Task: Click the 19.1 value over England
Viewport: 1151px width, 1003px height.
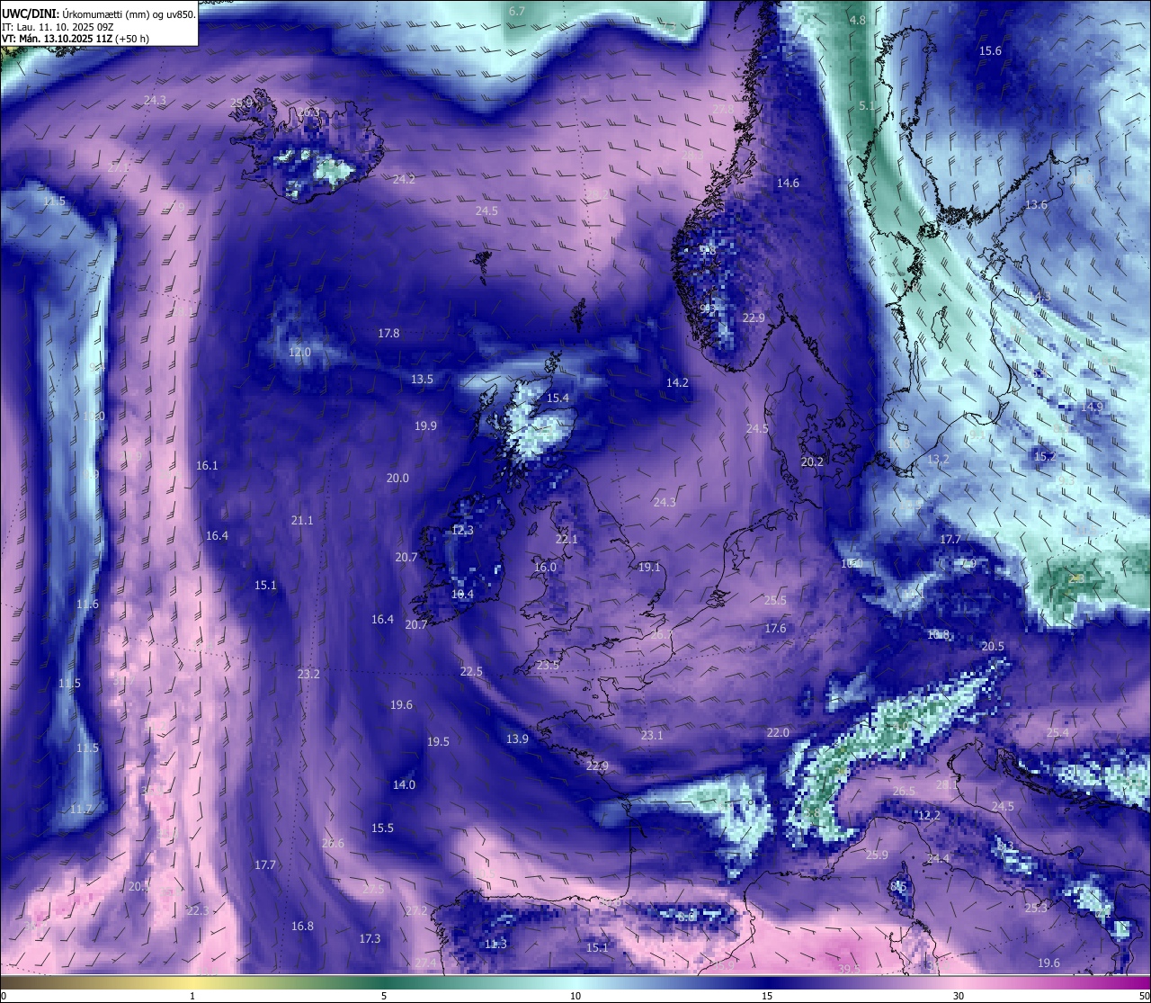Action: (649, 567)
